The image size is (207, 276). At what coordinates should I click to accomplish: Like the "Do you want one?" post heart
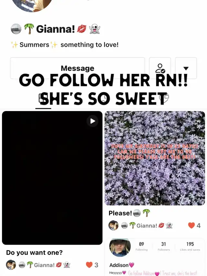[x=89, y=265]
